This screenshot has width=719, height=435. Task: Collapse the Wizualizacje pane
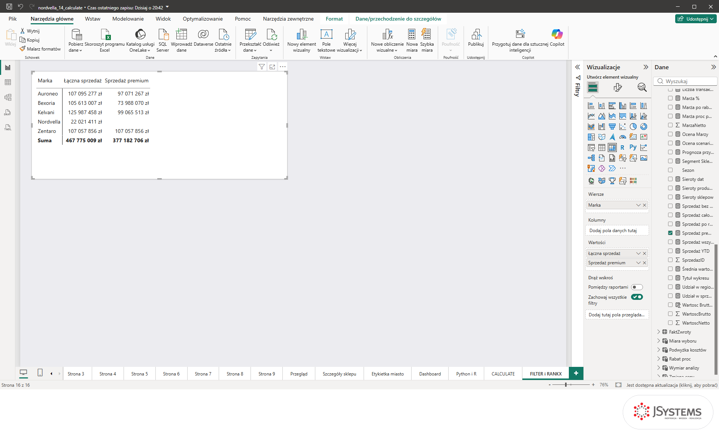pos(646,67)
